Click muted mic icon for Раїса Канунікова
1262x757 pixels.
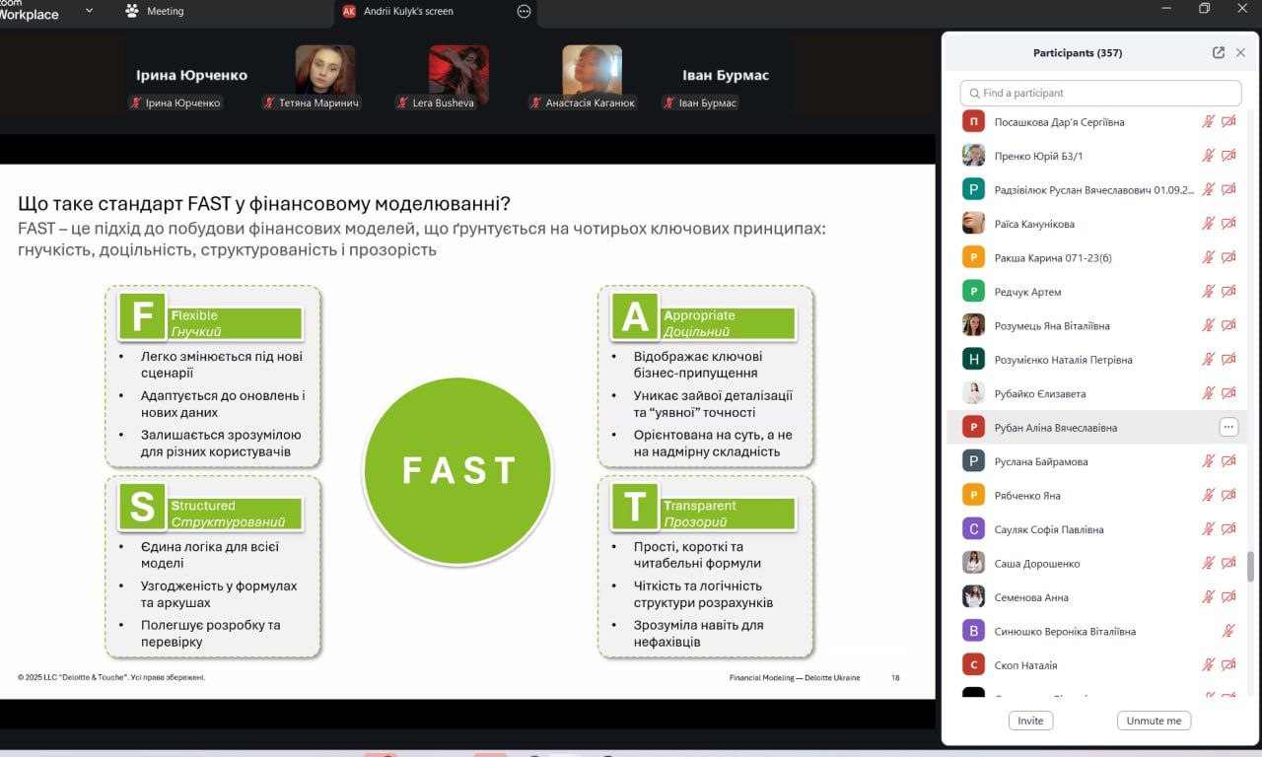1208,224
